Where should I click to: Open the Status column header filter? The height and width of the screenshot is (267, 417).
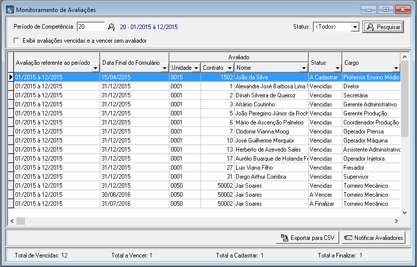coord(336,68)
